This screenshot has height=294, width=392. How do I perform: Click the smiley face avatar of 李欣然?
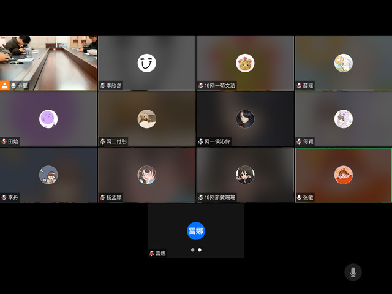click(x=147, y=62)
